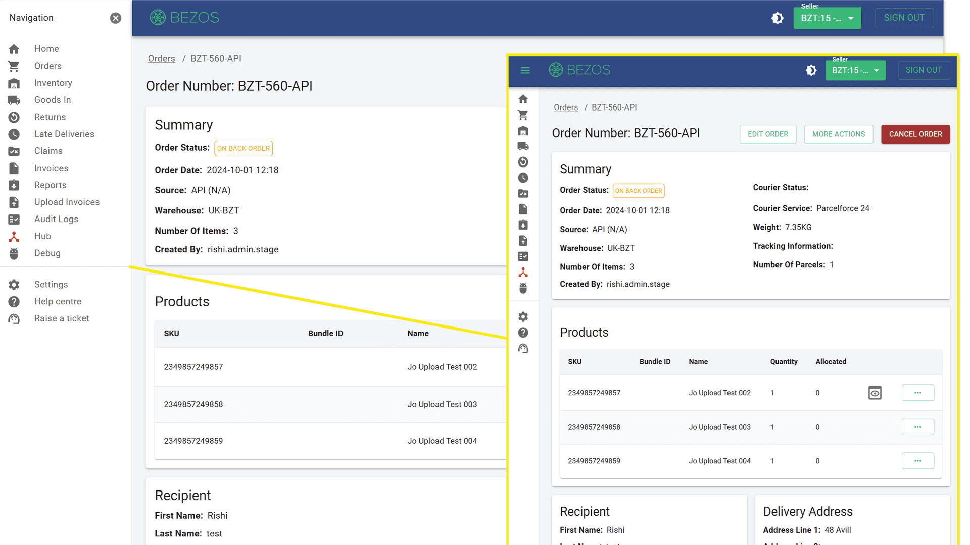Open the hamburger menu in the front window
This screenshot has height=545, width=970.
click(525, 70)
